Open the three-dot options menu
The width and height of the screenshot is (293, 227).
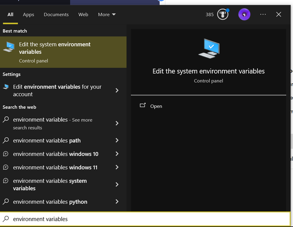tap(263, 15)
